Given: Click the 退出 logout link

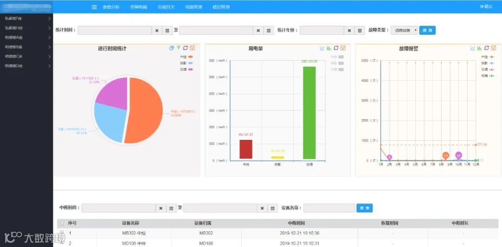Looking at the screenshot, I should (486, 6).
